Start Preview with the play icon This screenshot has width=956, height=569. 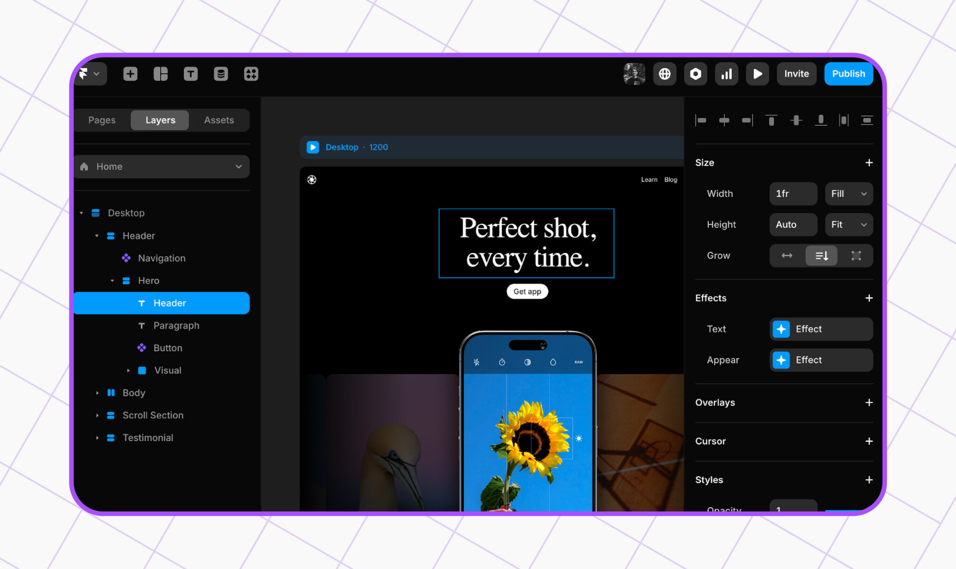(x=757, y=73)
